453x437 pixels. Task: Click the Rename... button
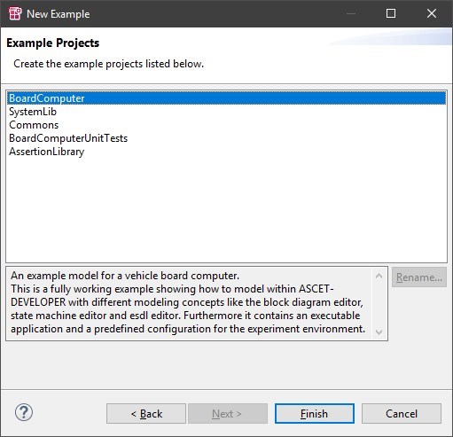point(419,277)
